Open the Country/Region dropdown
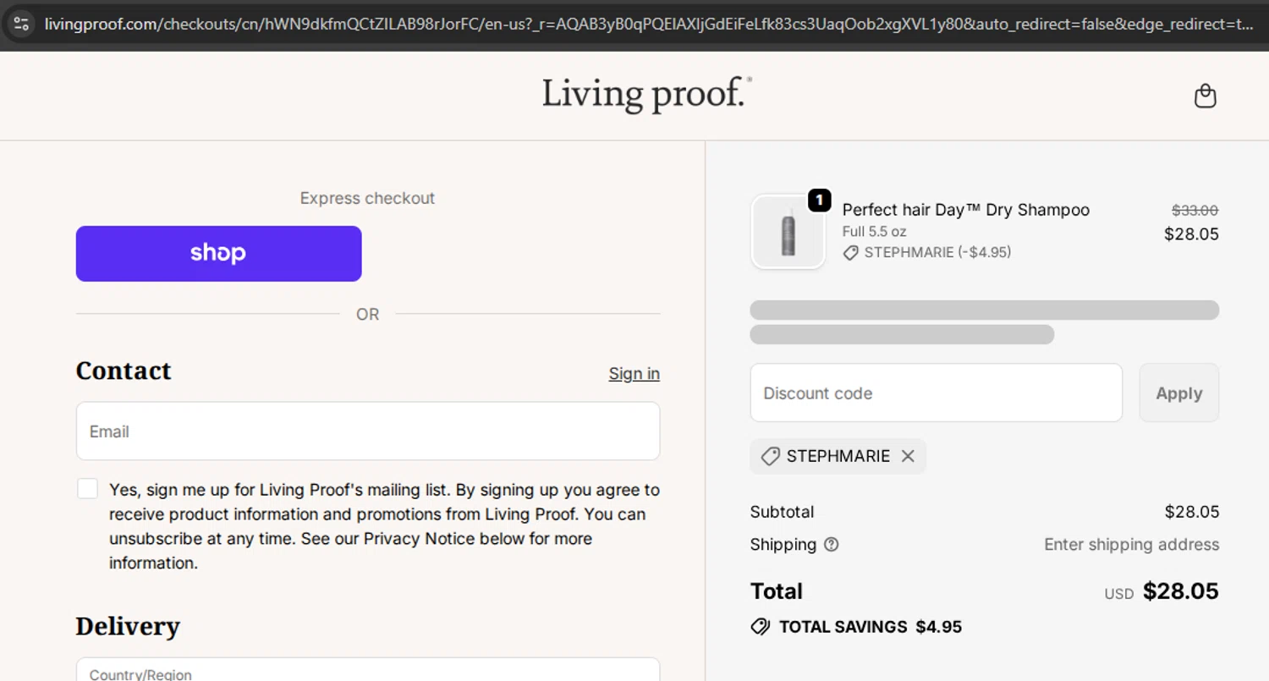Viewport: 1269px width, 681px height. 367,670
